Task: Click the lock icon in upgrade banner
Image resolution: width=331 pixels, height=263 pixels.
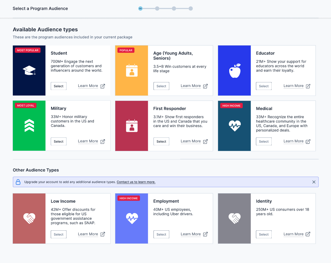Action: tap(18, 182)
